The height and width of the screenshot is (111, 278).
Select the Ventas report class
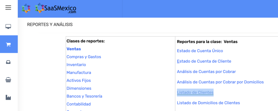[74, 49]
